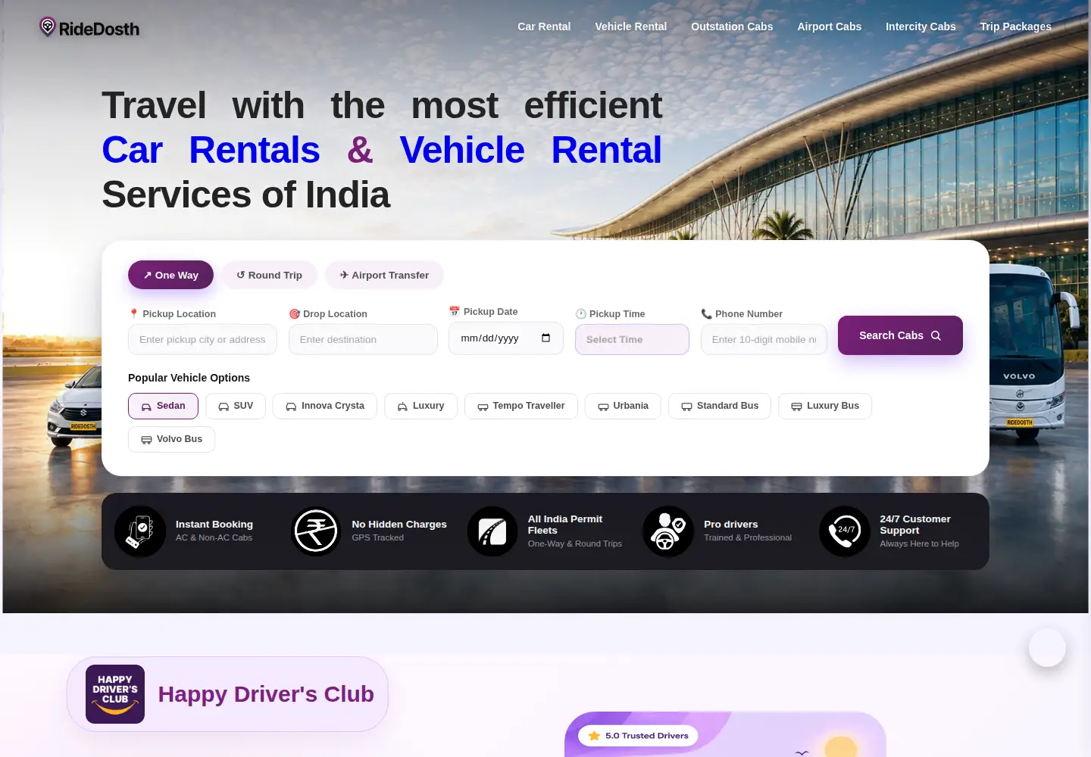Click the Pickup Date calendar emoji icon
The width and height of the screenshot is (1091, 757).
[x=455, y=311]
